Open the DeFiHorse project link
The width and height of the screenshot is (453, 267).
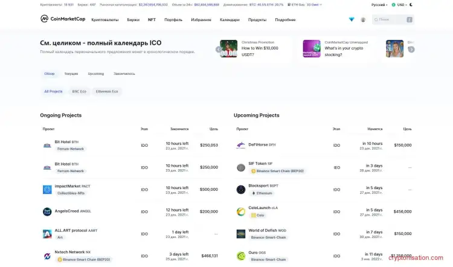click(262, 145)
